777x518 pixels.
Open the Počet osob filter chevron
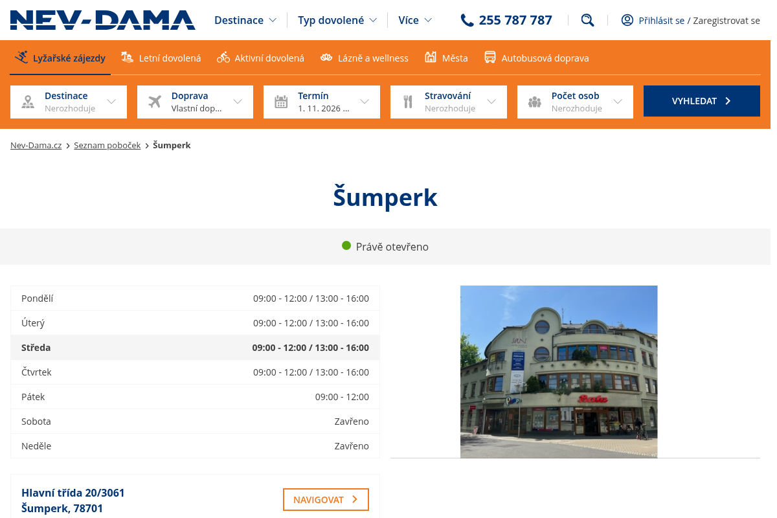tap(618, 102)
